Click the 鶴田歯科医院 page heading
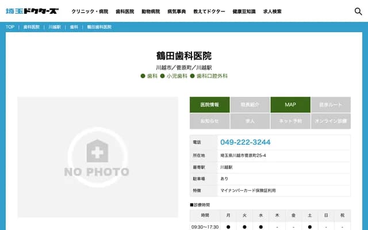This screenshot has height=230, width=368. (x=184, y=56)
